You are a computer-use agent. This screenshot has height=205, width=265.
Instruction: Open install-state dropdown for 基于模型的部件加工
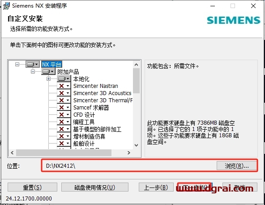[64, 129]
